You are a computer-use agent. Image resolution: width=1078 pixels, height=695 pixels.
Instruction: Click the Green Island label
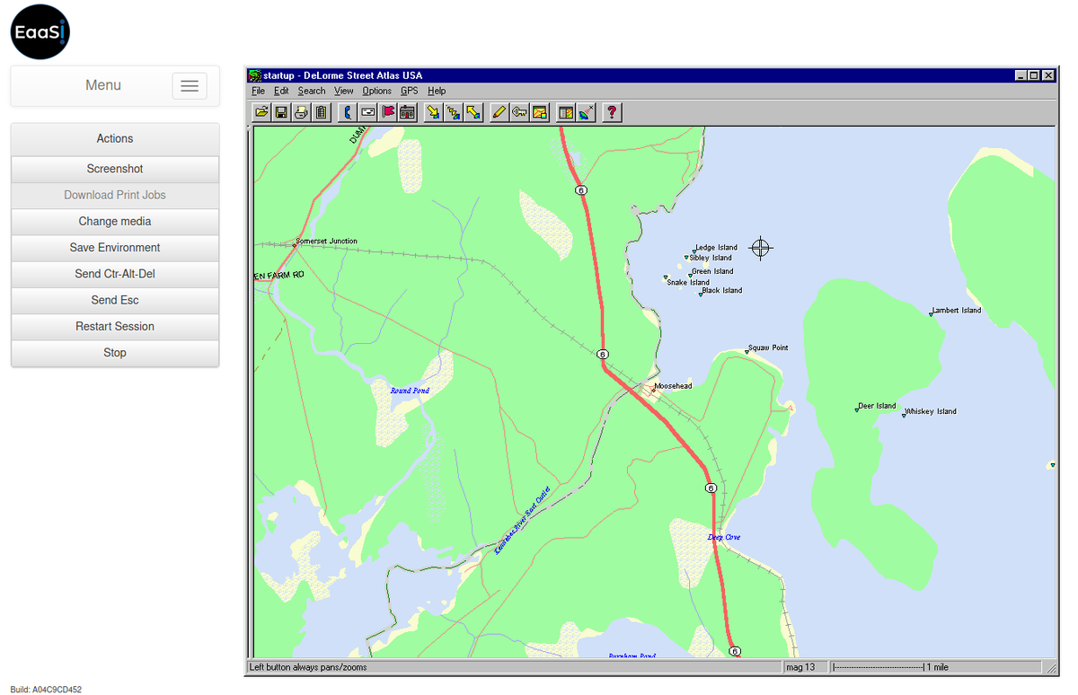(x=712, y=271)
